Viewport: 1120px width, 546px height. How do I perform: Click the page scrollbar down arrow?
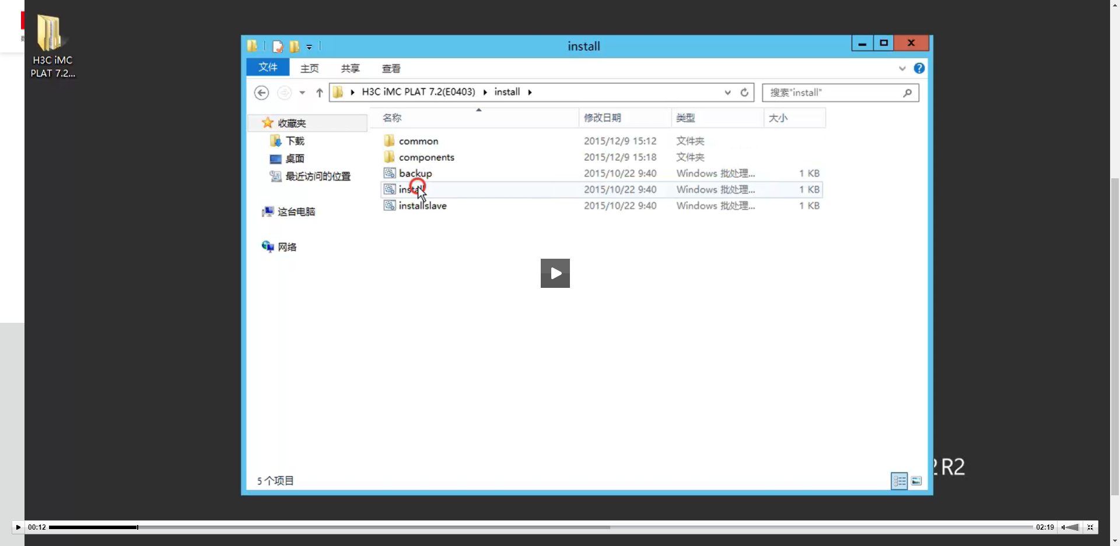coord(1115,541)
